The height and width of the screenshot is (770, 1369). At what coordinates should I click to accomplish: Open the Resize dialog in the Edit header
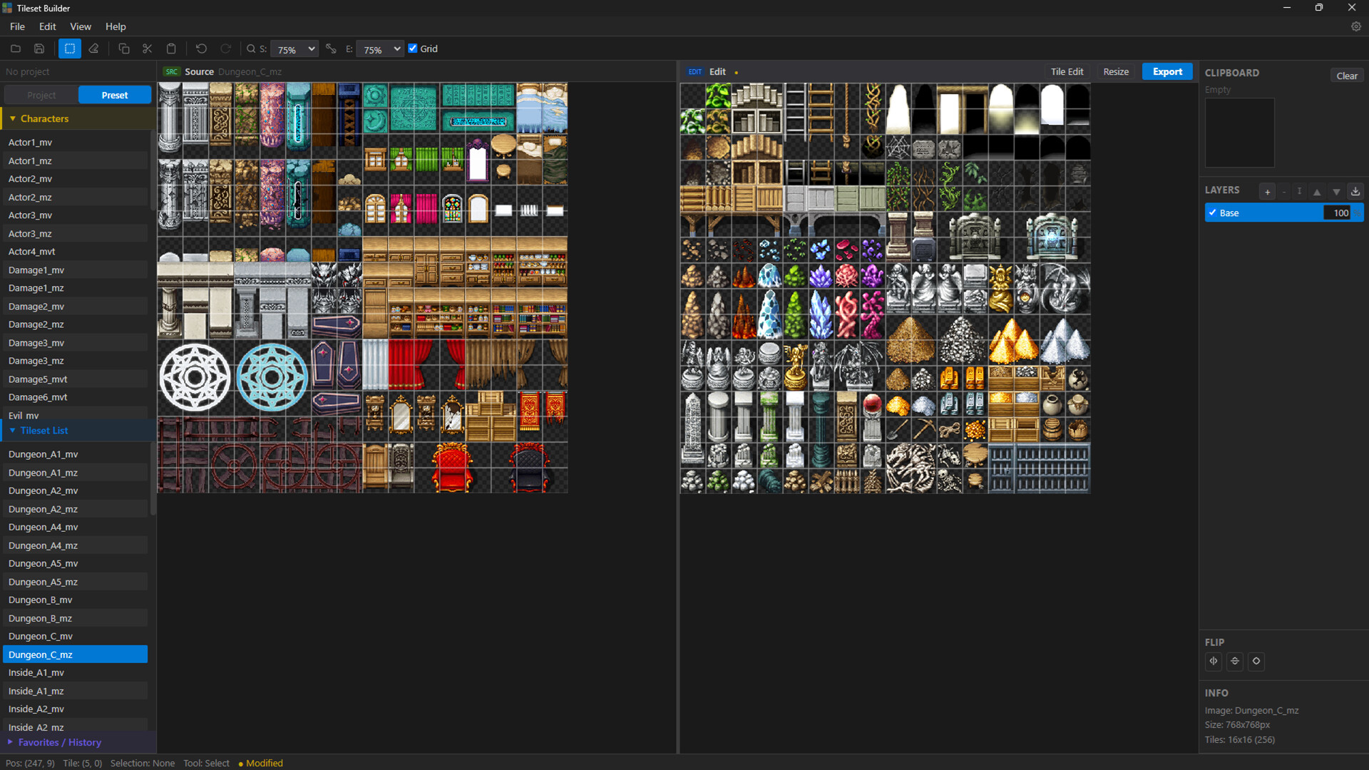1116,71
